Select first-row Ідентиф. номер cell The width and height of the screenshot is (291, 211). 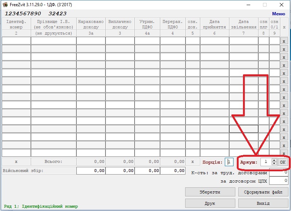tap(16, 41)
